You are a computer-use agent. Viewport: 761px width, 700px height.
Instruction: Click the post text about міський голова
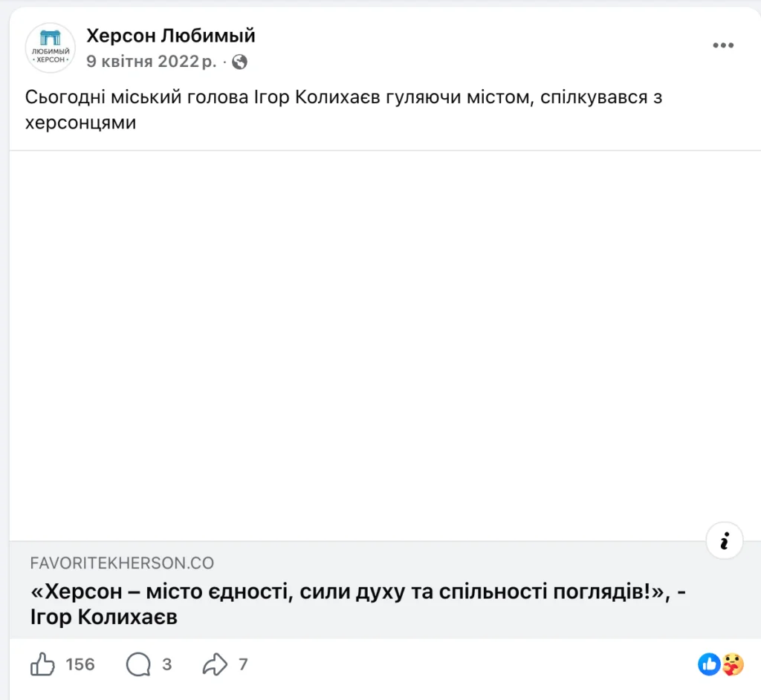coord(343,110)
